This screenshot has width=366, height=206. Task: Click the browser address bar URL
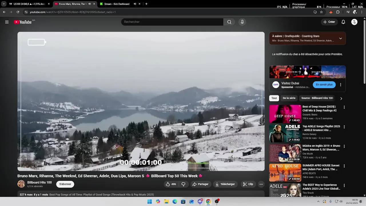pyautogui.click(x=73, y=12)
